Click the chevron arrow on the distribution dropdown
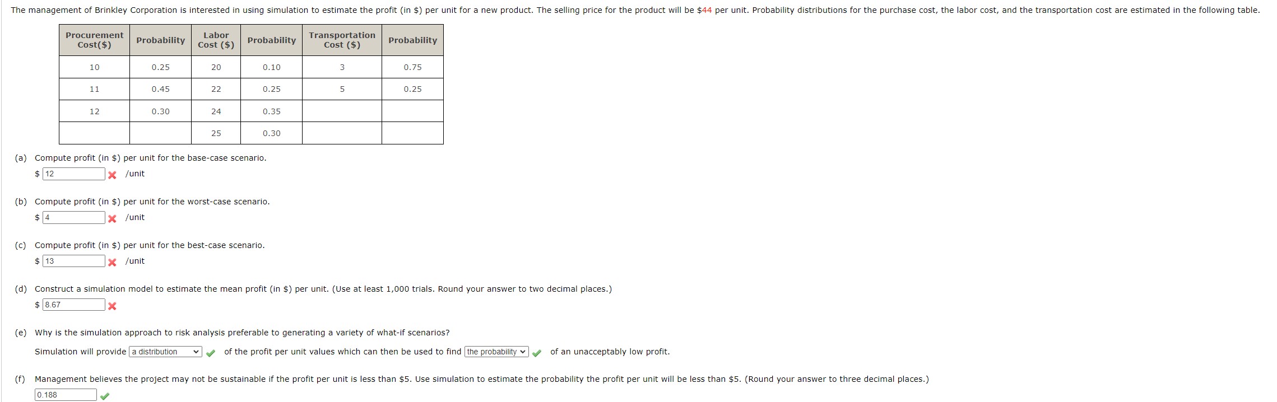Image resolution: width=1277 pixels, height=402 pixels. (195, 352)
